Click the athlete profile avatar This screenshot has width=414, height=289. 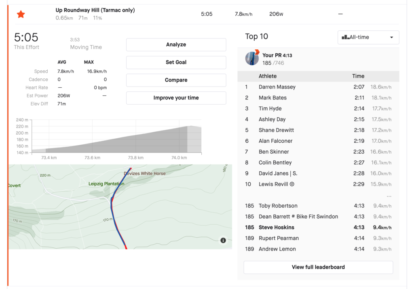(x=252, y=58)
